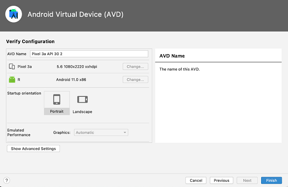Image resolution: width=288 pixels, height=187 pixels.
Task: Focus the AVD Name text field
Action: pyautogui.click(x=89, y=54)
